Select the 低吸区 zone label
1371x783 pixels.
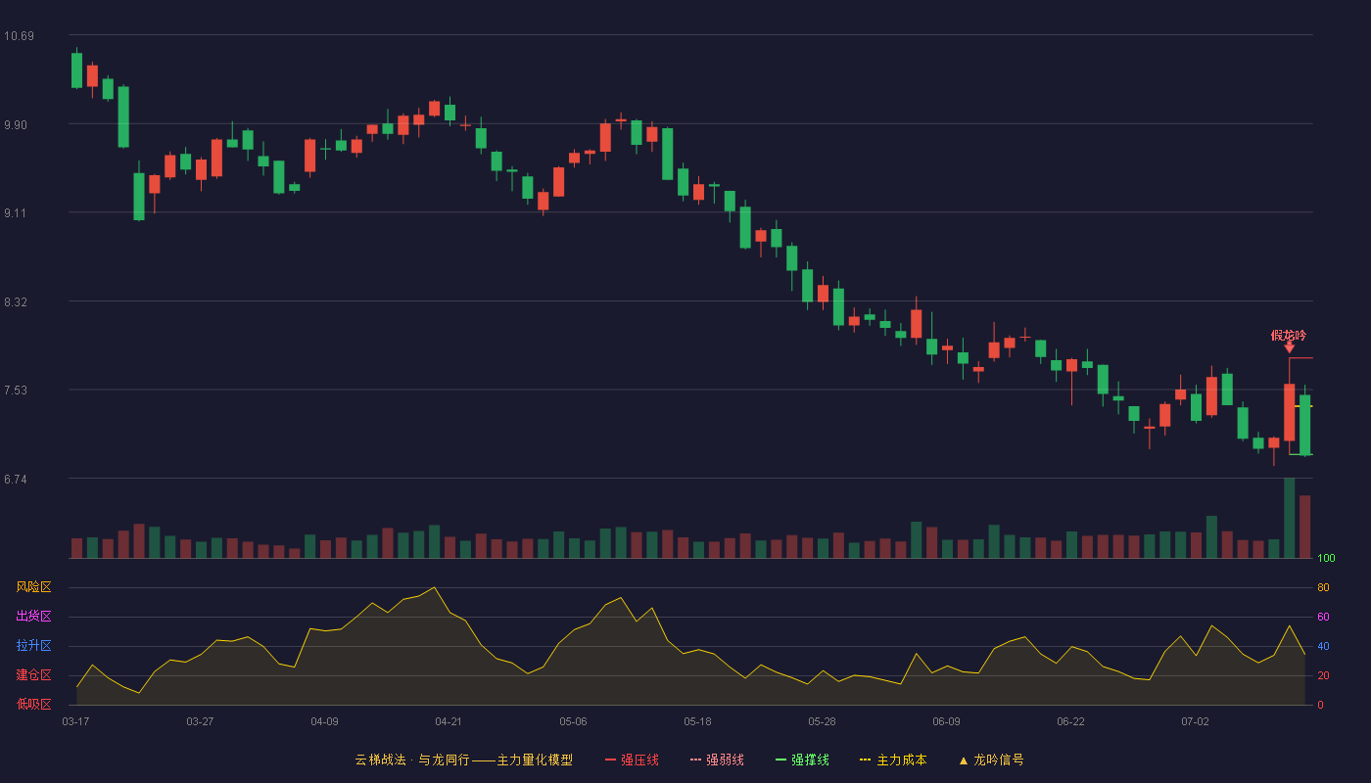coord(34,705)
